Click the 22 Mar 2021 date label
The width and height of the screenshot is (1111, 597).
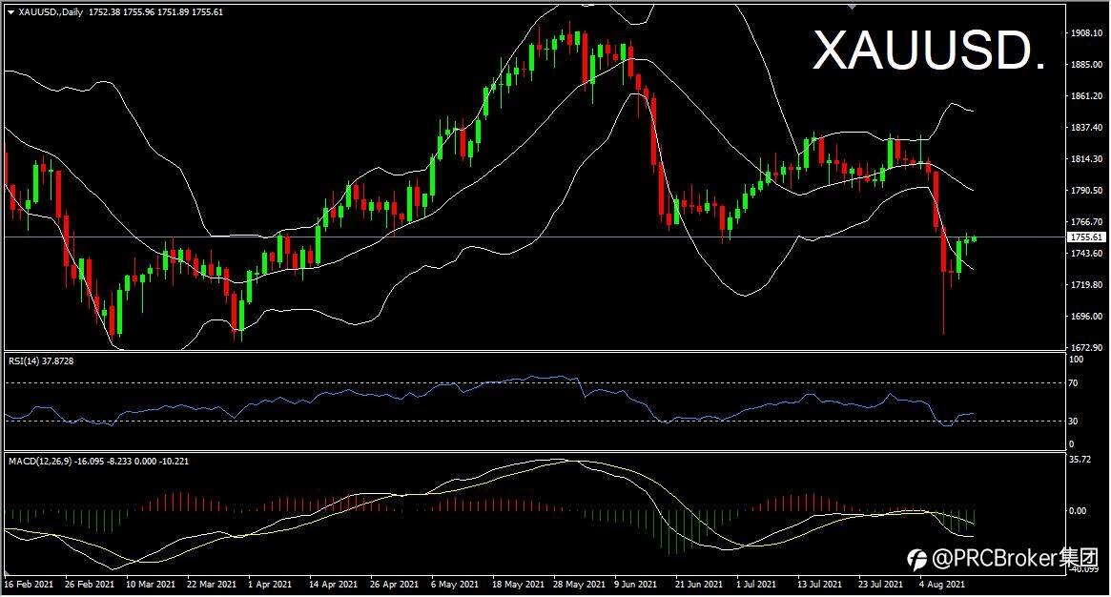coord(211,585)
